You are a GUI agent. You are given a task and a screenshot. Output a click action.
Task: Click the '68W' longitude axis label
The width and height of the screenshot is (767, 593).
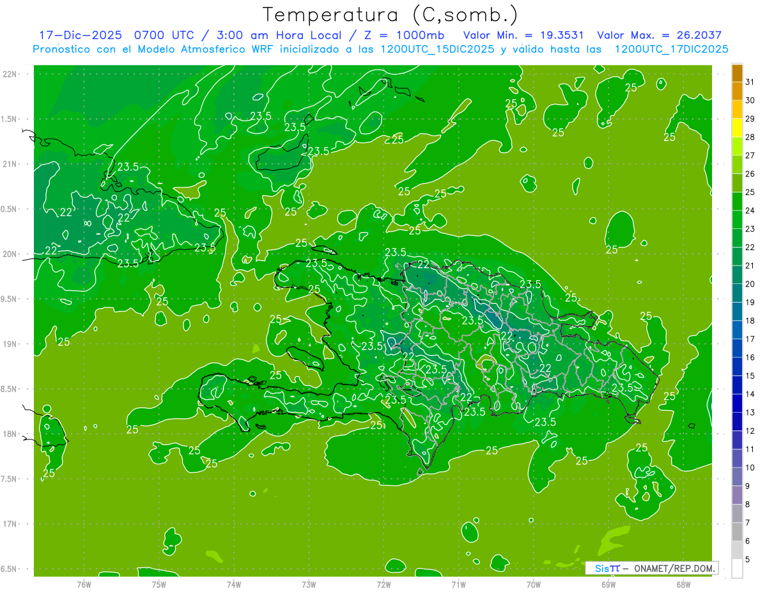tap(683, 584)
